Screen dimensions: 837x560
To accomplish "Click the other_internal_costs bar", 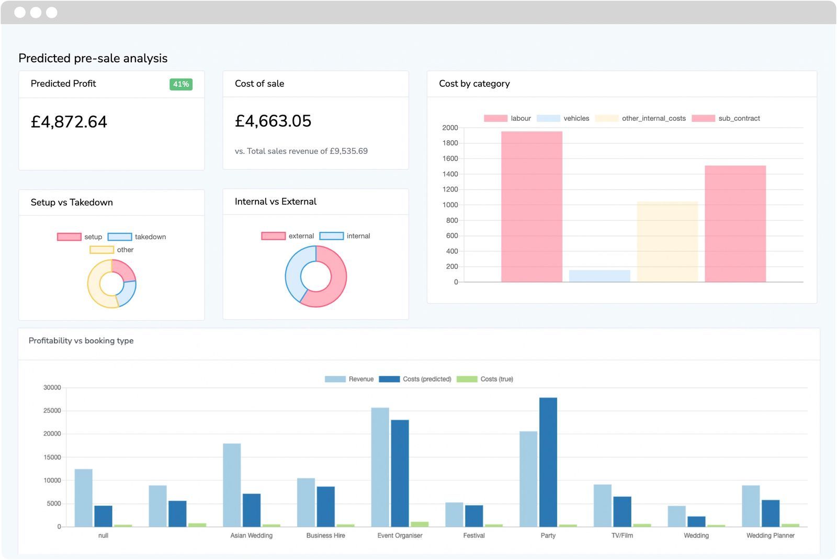I will coord(668,242).
